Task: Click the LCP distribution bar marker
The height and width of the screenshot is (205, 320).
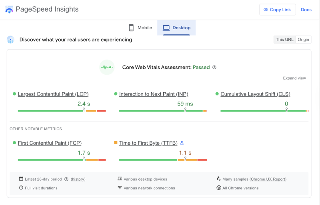Action: [x=84, y=109]
